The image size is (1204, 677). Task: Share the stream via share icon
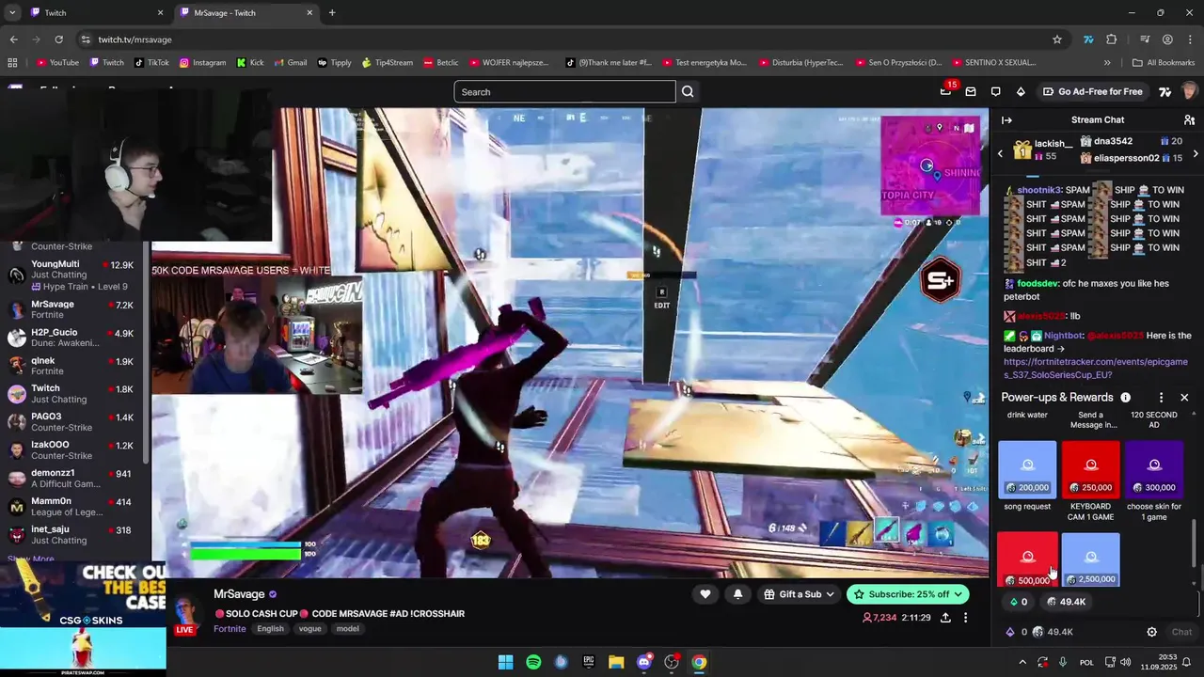(x=944, y=618)
